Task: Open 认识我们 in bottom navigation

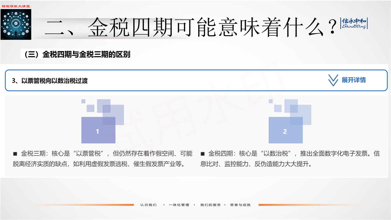Action: pyautogui.click(x=148, y=205)
